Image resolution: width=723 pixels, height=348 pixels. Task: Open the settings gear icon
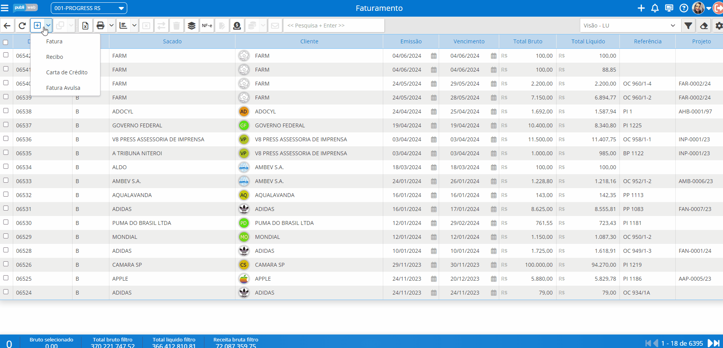(719, 26)
